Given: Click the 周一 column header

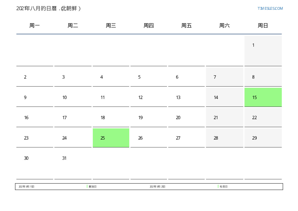Looking at the screenshot, I should pyautogui.click(x=35, y=26).
